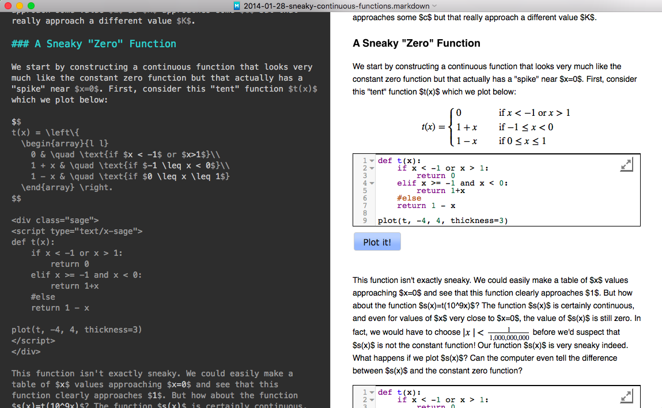Click 'def t(x):' in first preview code cell
Screen dimensions: 662x408
399,161
